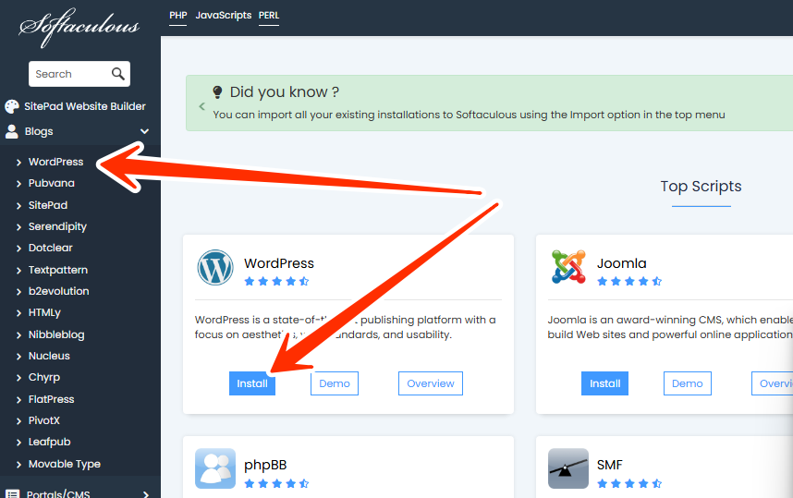
Task: Select Chyrp in the Blogs list
Action: pos(44,377)
